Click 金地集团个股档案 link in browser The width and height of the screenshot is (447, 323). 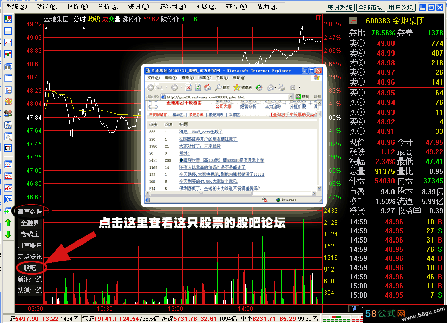coord(184,103)
